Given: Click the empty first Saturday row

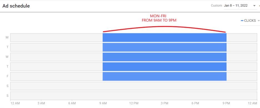Looking at the screenshot, I should click(x=134, y=86).
